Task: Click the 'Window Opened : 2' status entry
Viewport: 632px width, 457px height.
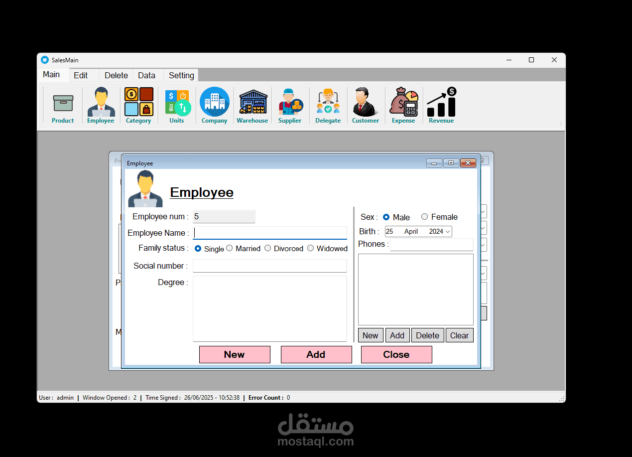Action: tap(110, 398)
